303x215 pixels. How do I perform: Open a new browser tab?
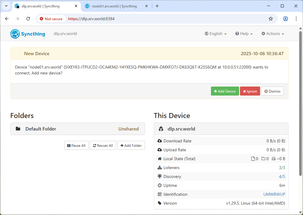[x=157, y=6]
